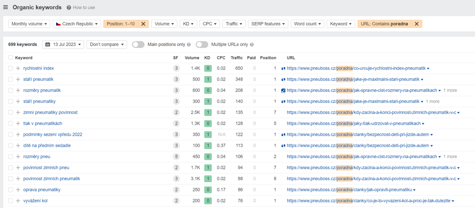Click the plus icon for zimní pneumatiky povinnost

[18, 113]
